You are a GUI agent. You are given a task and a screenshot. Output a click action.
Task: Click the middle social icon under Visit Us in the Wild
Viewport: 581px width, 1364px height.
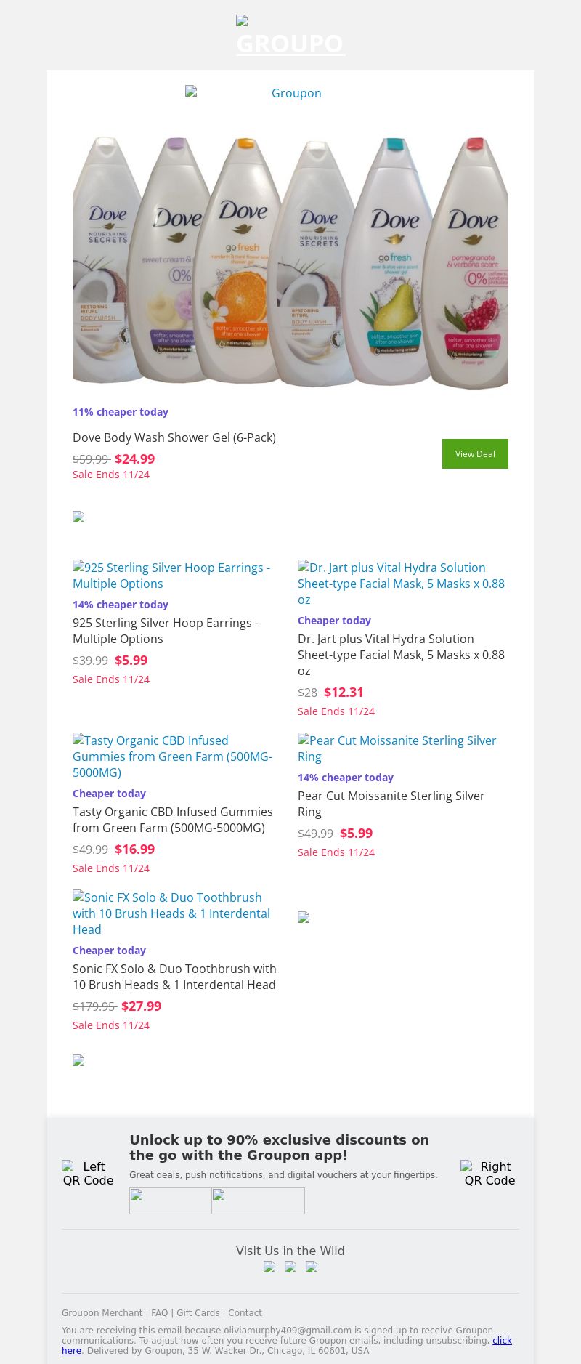pos(290,1267)
